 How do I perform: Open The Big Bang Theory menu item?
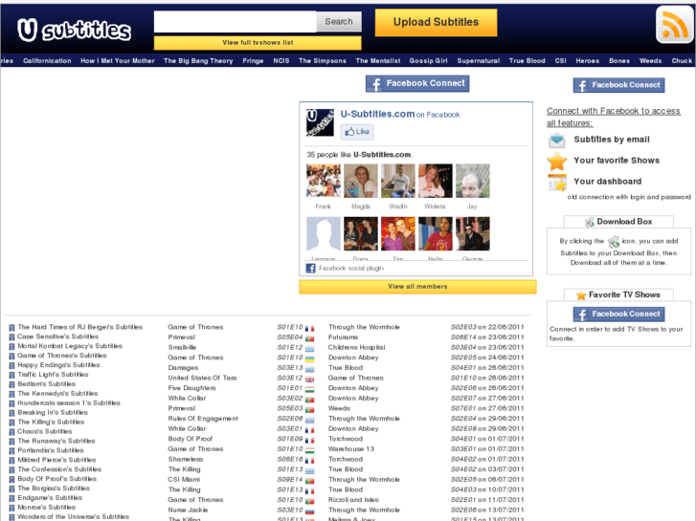coord(198,61)
